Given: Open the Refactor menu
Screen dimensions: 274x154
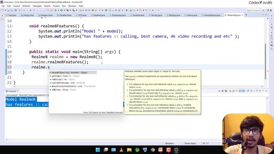Looking at the screenshot, I should pos(27,6).
